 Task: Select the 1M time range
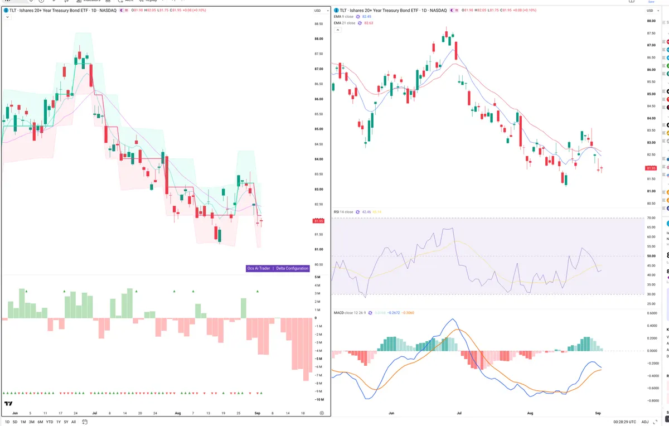click(23, 422)
